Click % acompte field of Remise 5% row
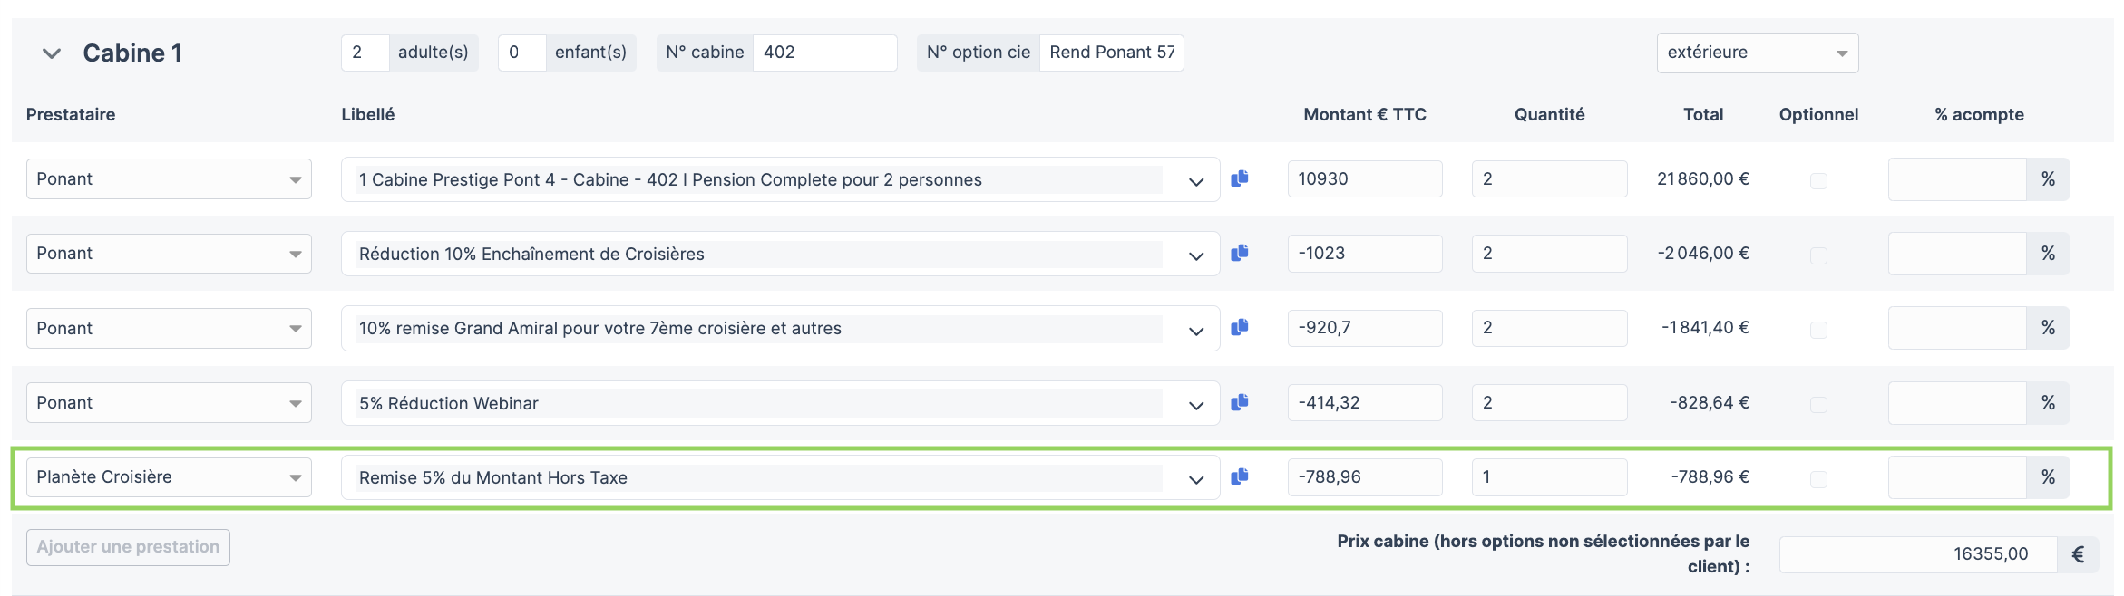Viewport: 2124px width, 596px height. 1957,477
